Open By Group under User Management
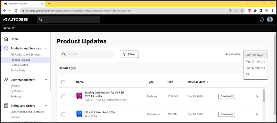This screenshot has width=277, height=123. [16, 96]
